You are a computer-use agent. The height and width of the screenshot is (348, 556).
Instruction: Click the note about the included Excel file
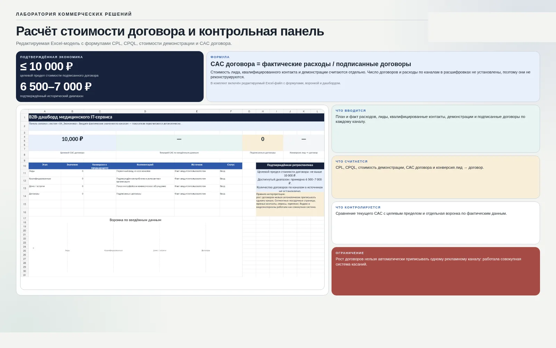point(276,83)
